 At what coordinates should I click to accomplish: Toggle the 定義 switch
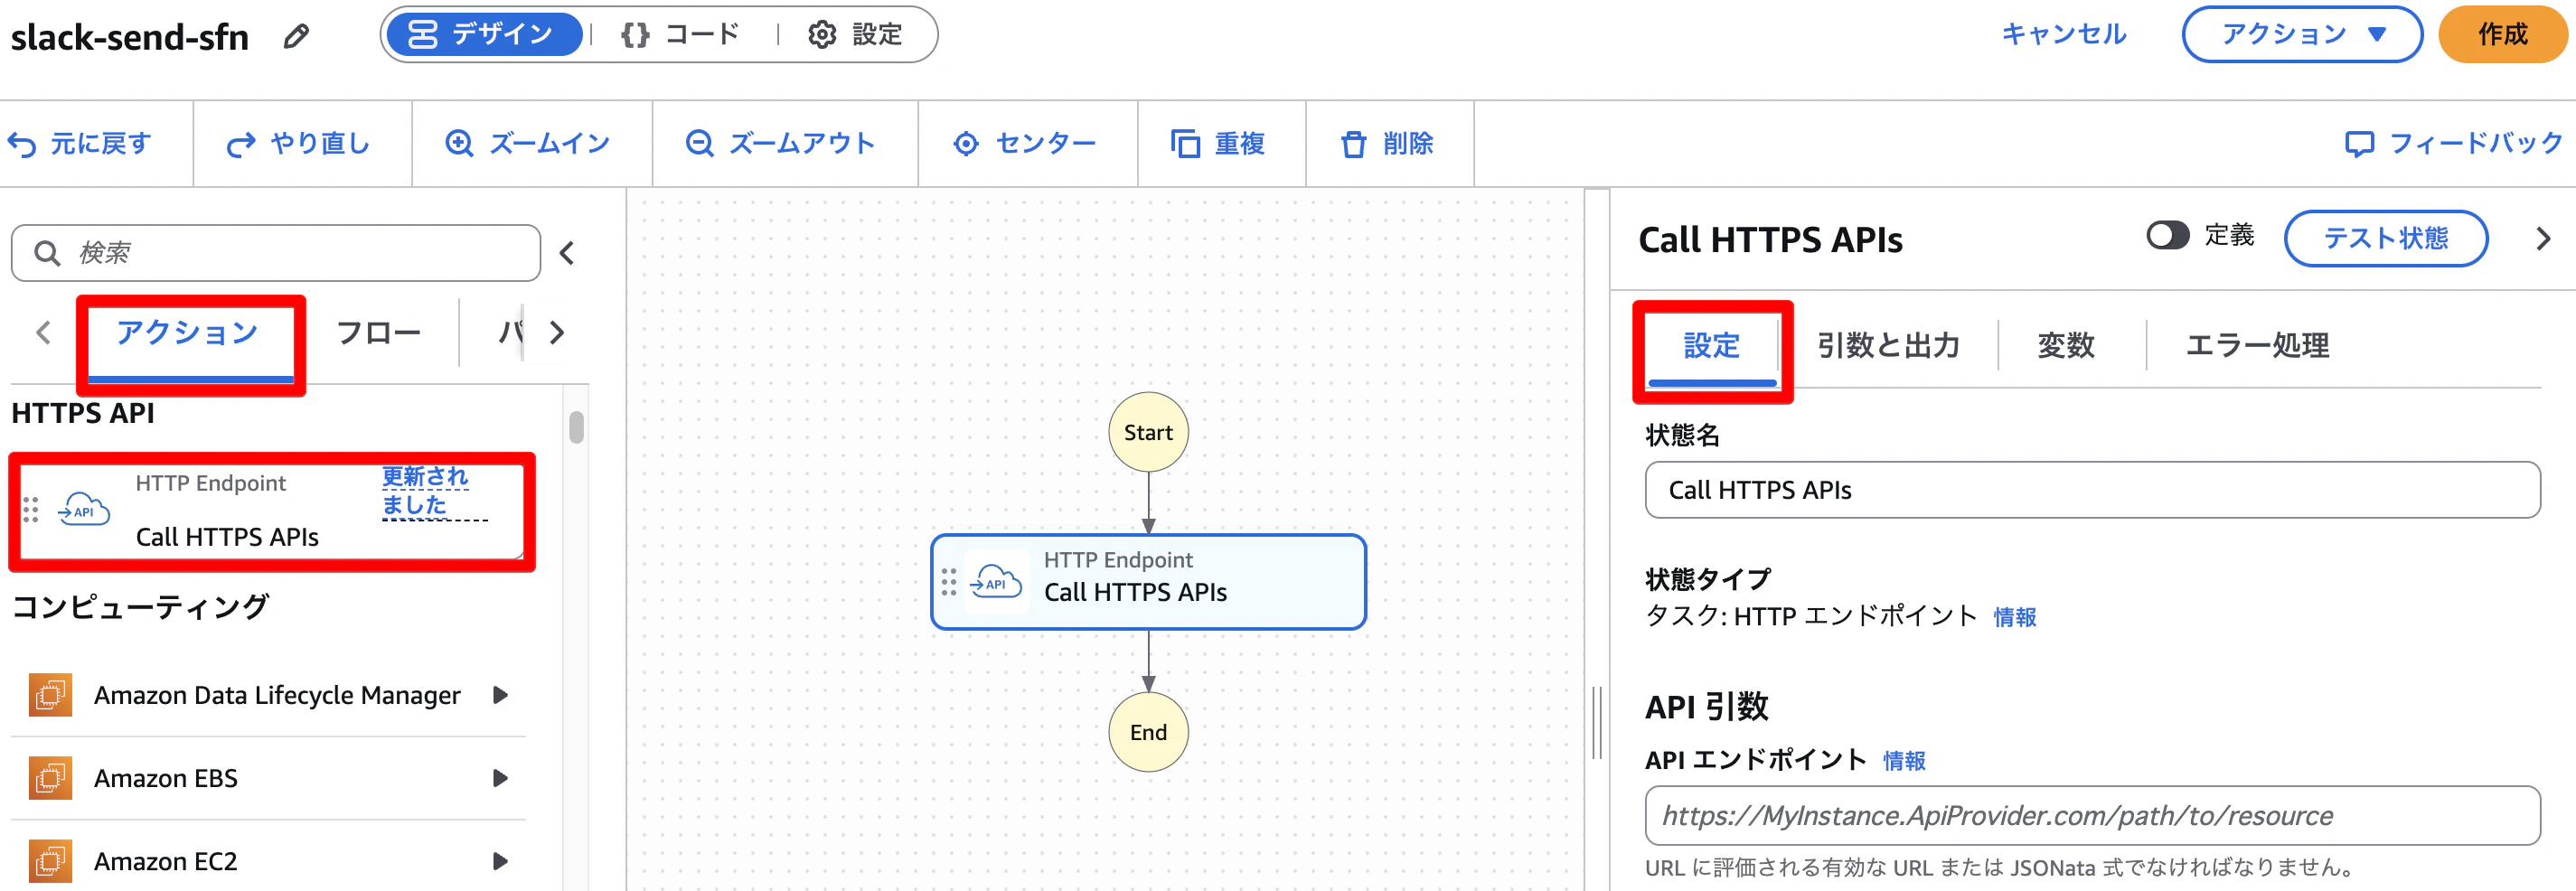[x=2167, y=236]
